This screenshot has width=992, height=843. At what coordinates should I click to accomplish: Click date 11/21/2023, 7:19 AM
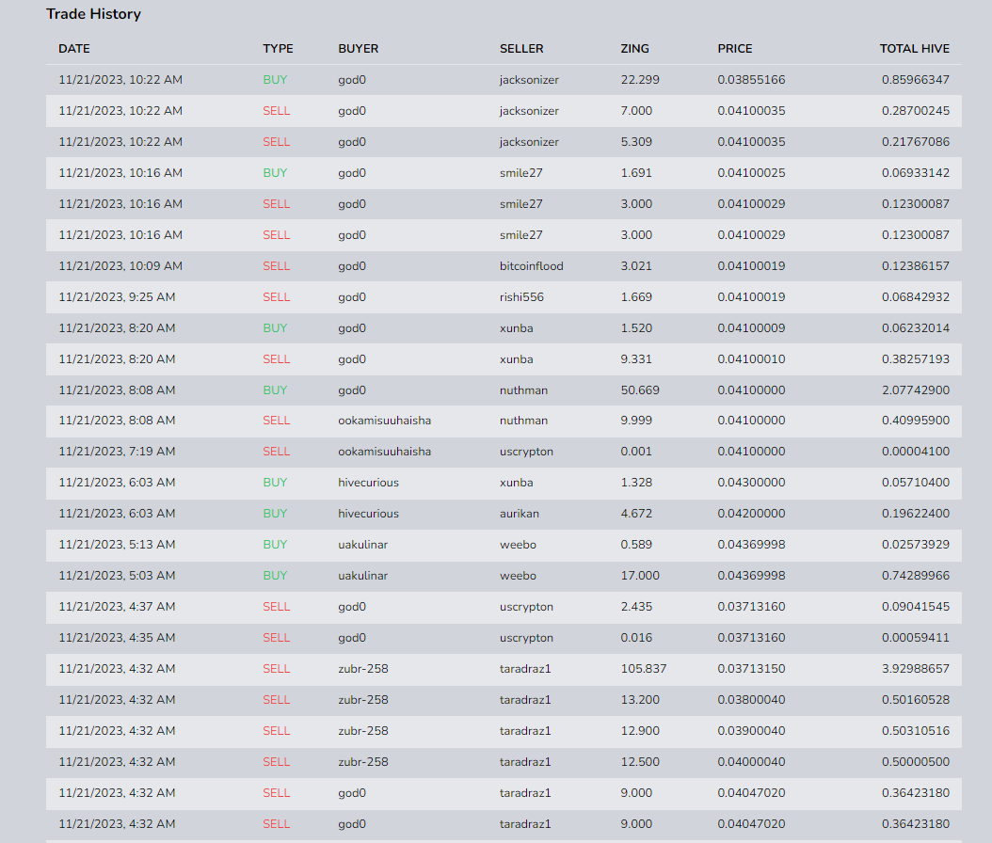click(x=117, y=452)
